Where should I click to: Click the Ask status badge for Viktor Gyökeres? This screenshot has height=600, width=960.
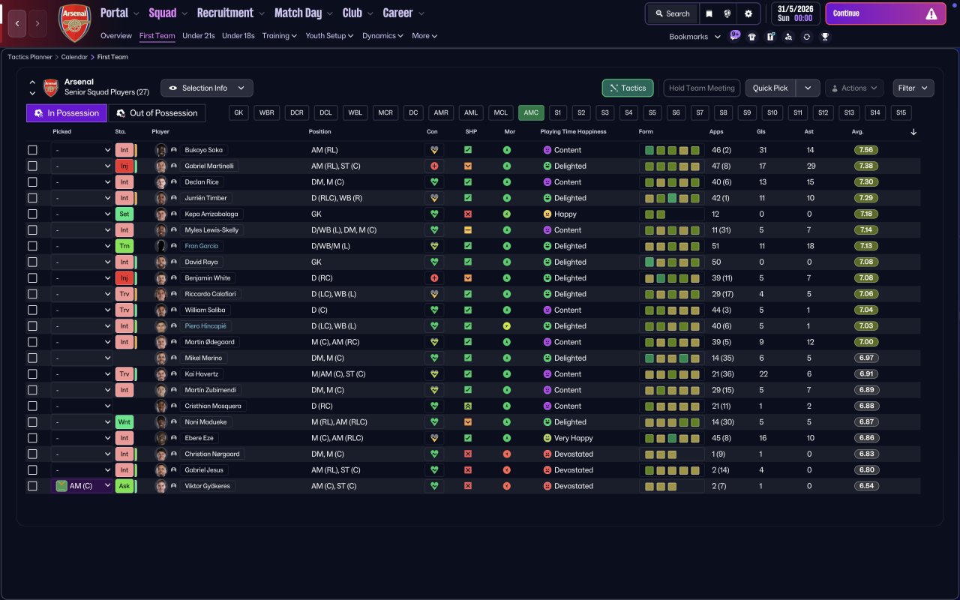coord(124,486)
